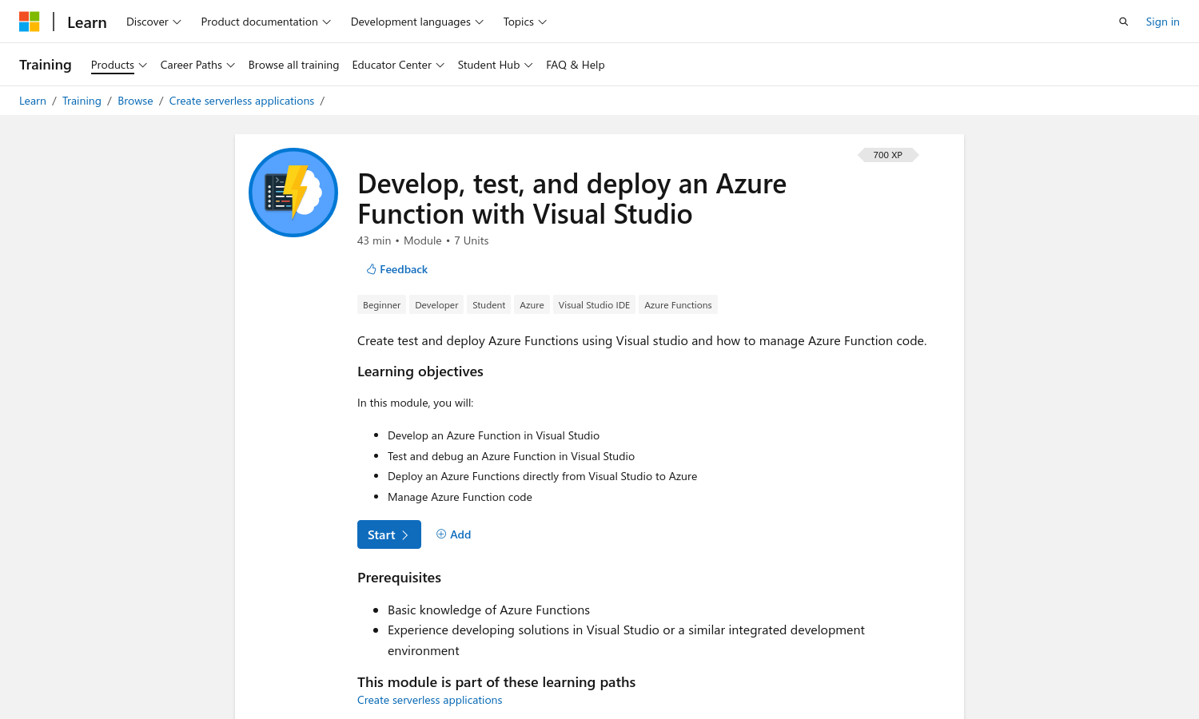Expand the Career Paths menu
This screenshot has height=719, width=1199.
point(197,65)
